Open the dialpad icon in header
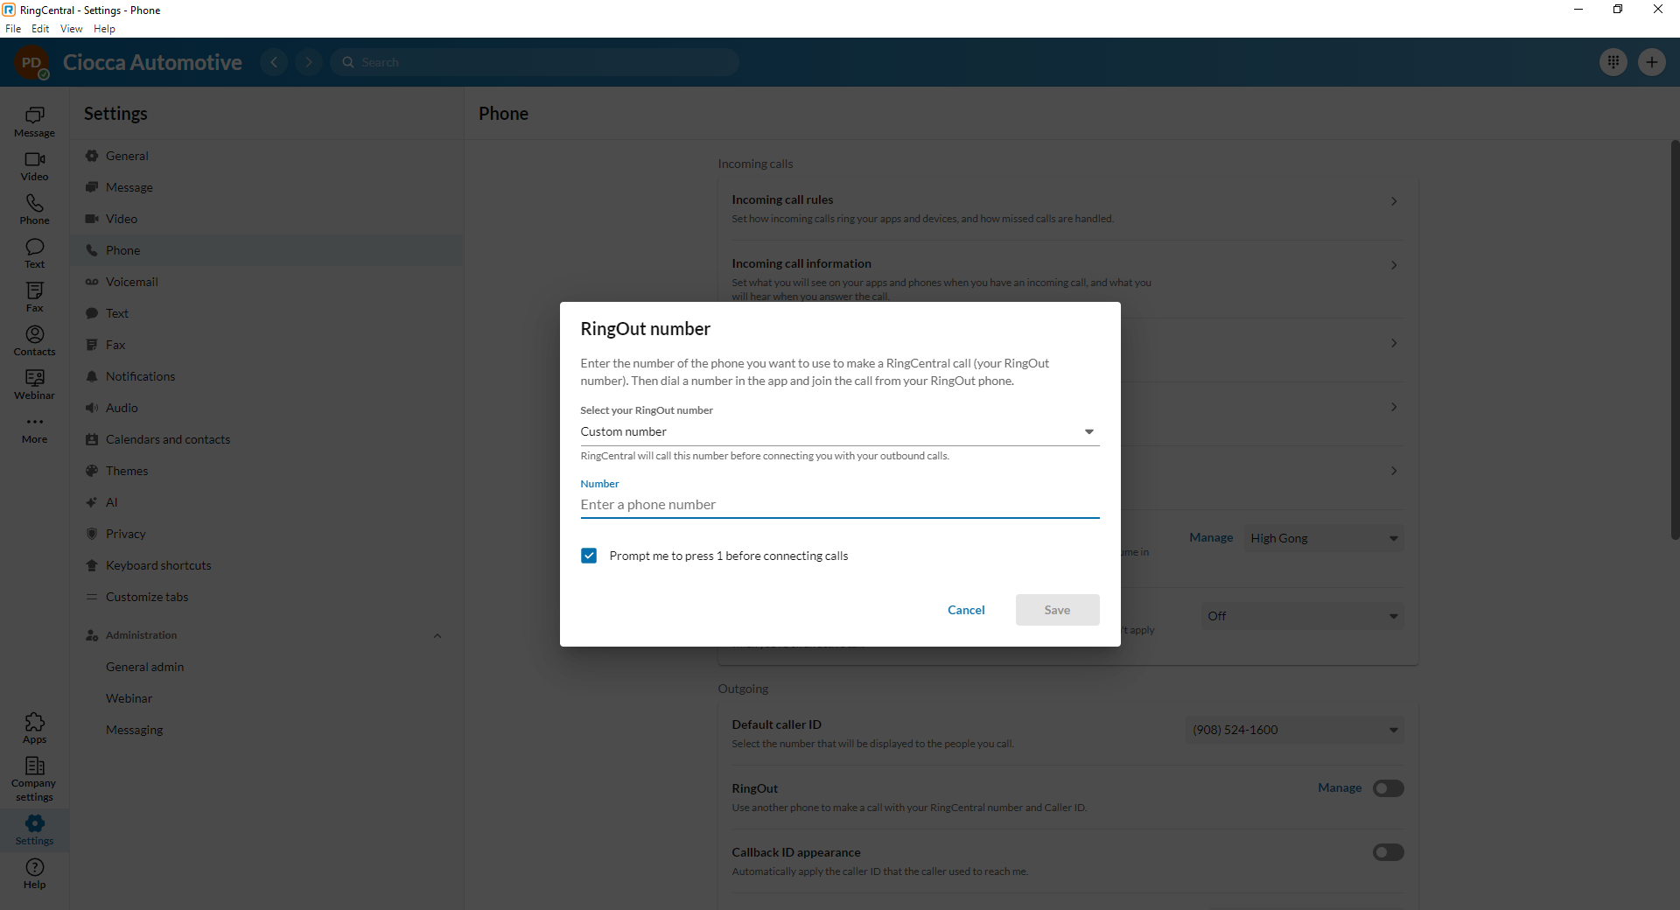The image size is (1680, 910). click(x=1613, y=62)
